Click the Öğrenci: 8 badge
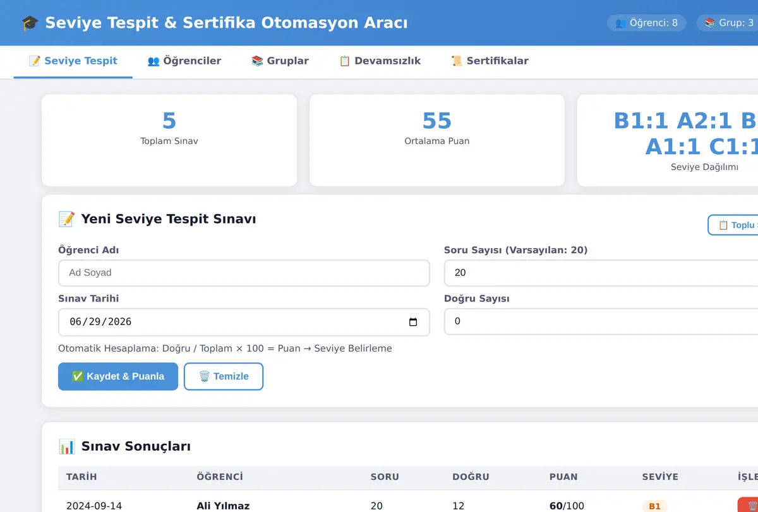The image size is (758, 512). (646, 23)
